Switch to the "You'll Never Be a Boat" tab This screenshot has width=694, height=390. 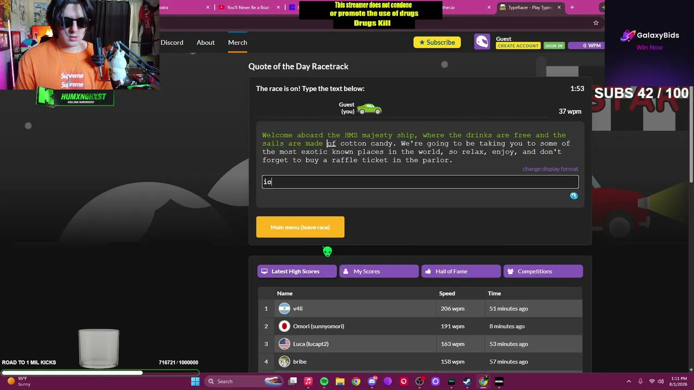[x=248, y=8]
